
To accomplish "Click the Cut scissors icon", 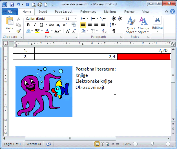I will (x=19, y=19).
